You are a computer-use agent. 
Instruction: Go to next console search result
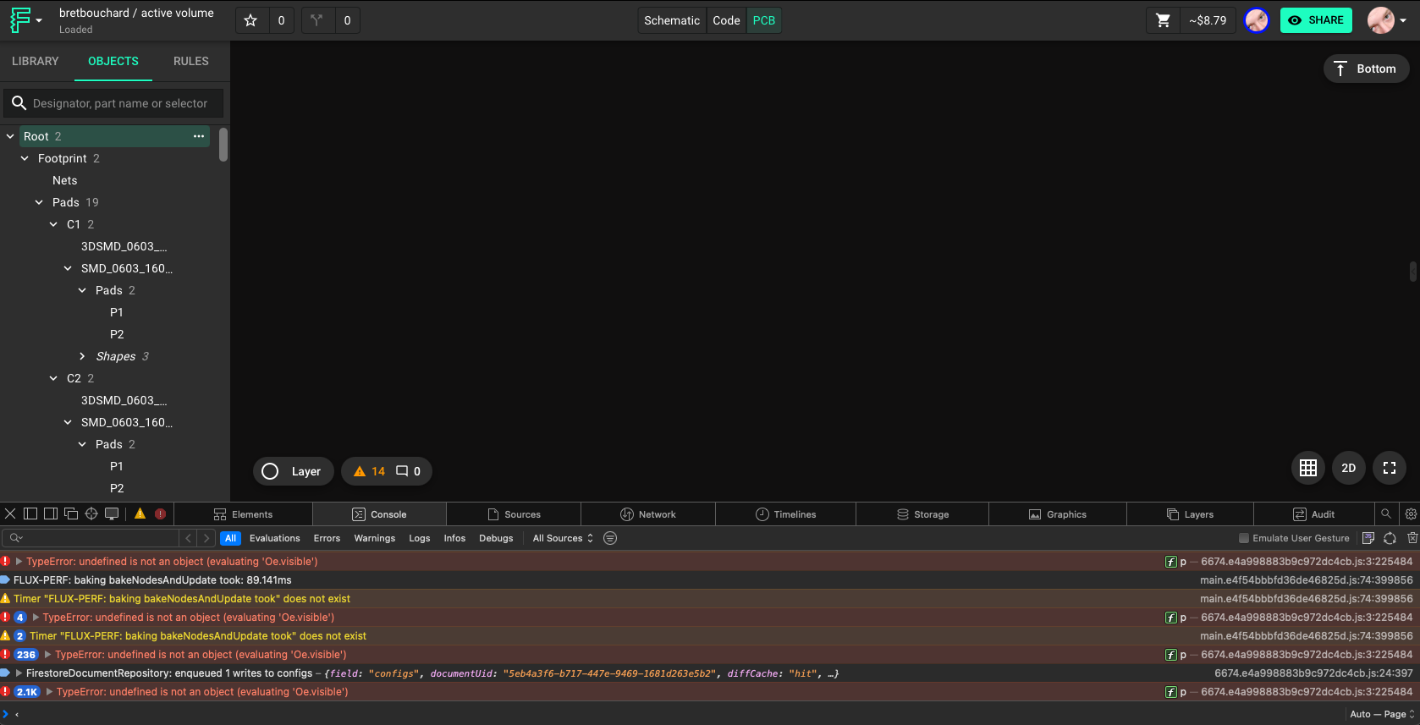click(206, 538)
